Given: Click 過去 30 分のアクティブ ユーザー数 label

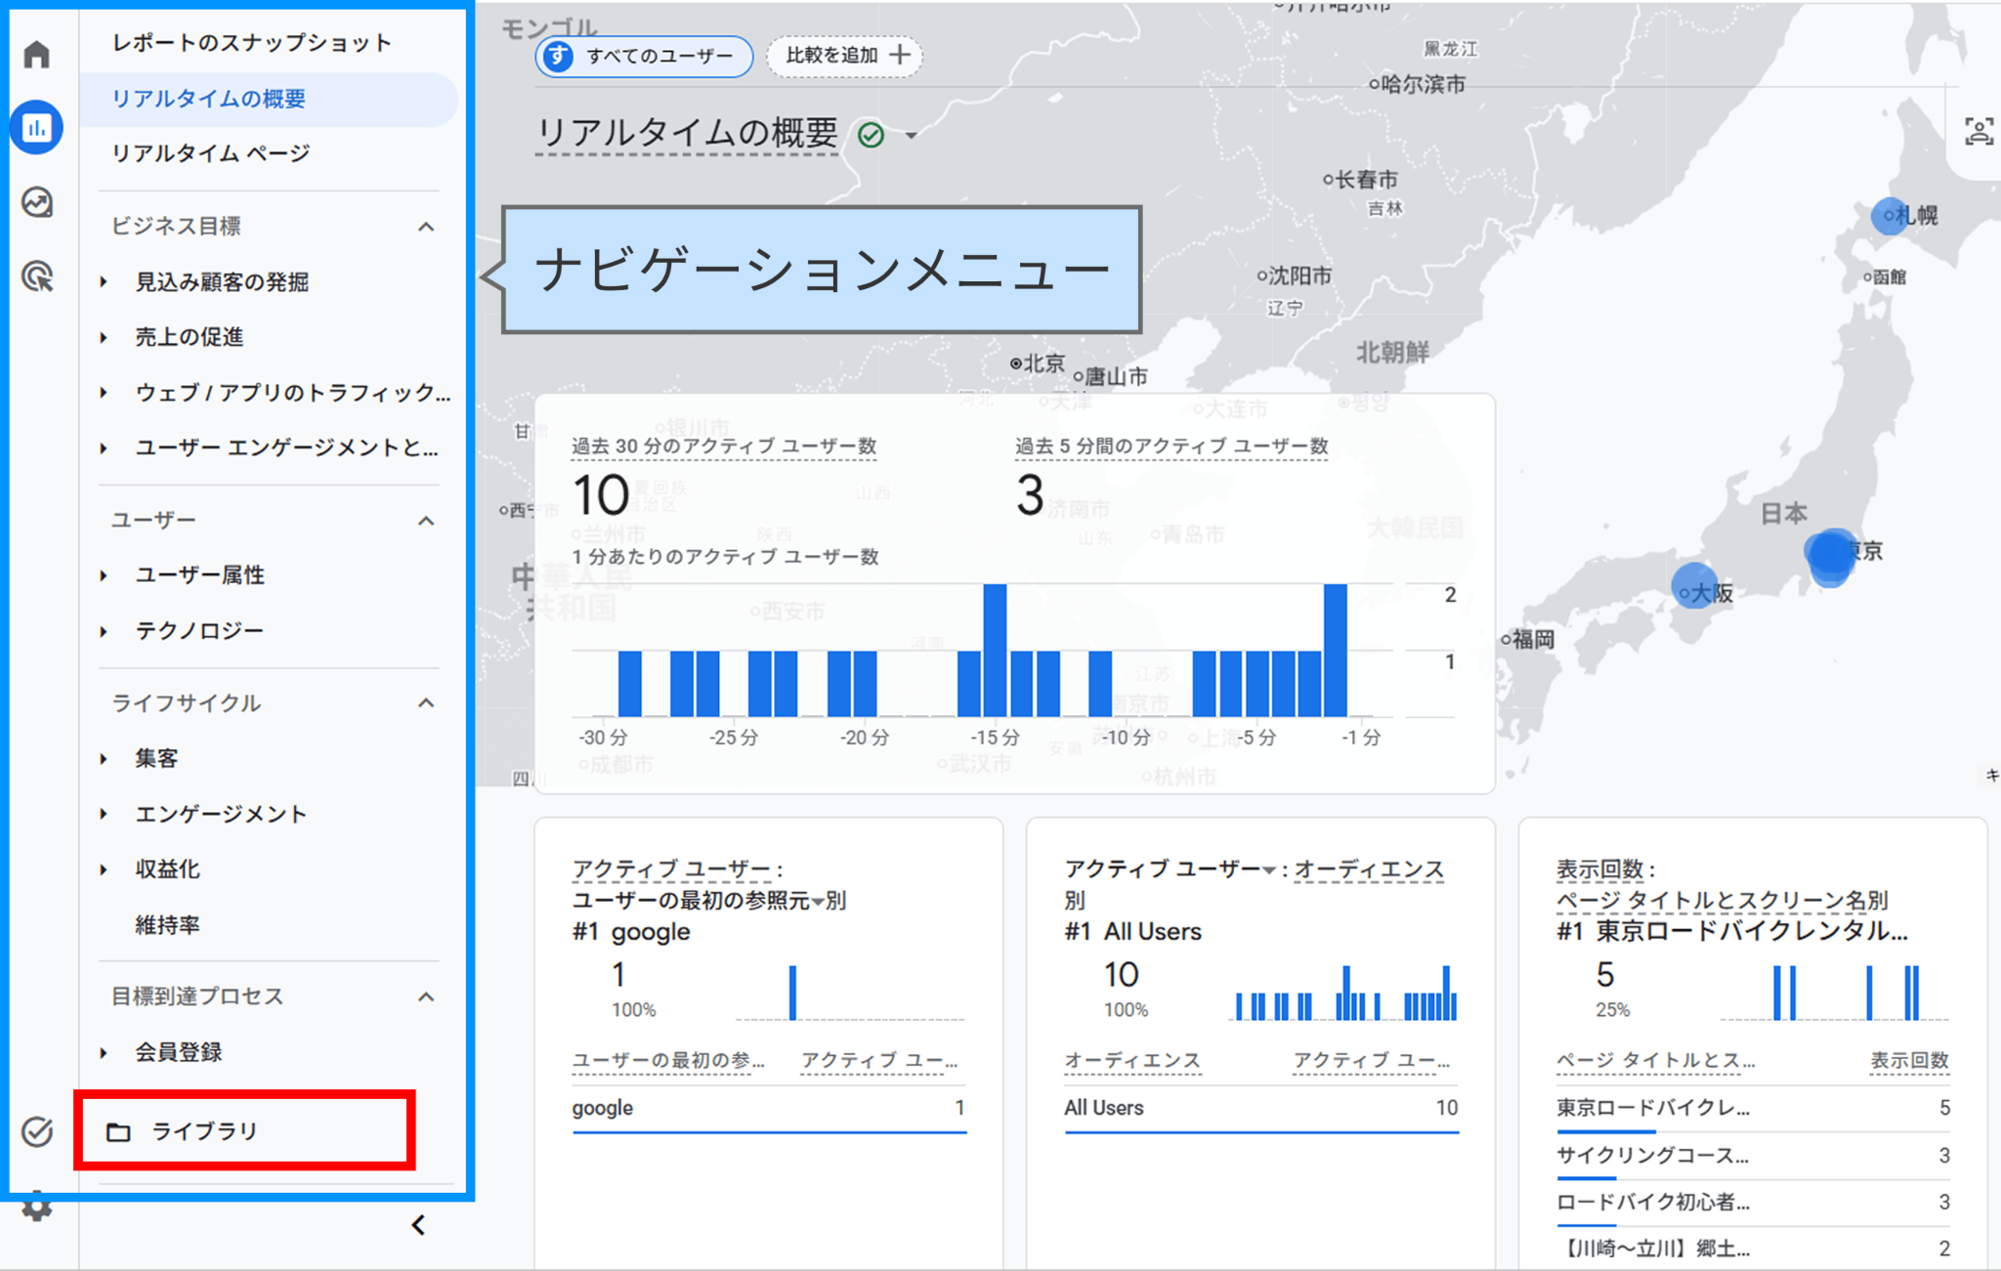Looking at the screenshot, I should pyautogui.click(x=724, y=445).
